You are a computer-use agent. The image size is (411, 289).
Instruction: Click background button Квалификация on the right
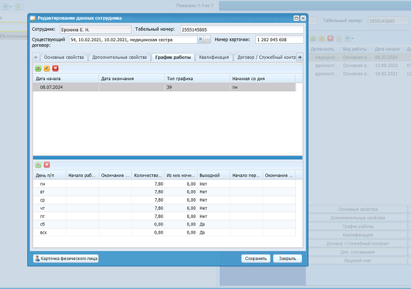[x=358, y=235]
